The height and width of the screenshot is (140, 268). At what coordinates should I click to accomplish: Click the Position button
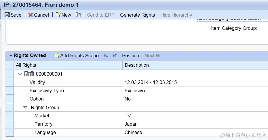pyautogui.click(x=130, y=56)
